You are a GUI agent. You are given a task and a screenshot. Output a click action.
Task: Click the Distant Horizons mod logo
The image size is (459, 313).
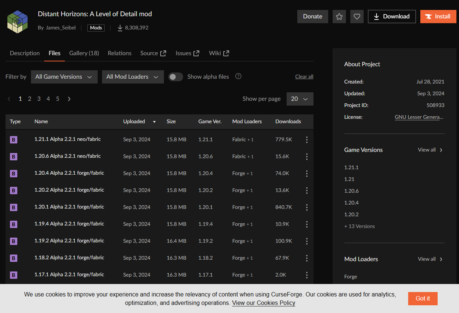[x=17, y=22]
